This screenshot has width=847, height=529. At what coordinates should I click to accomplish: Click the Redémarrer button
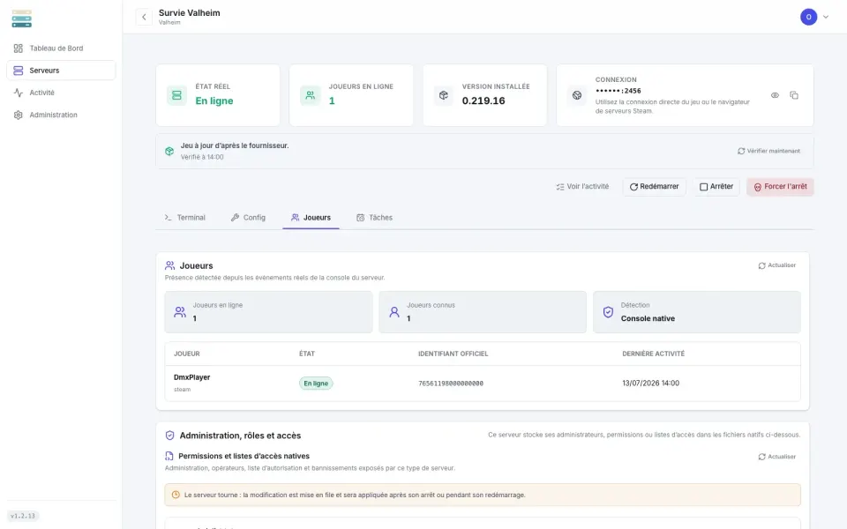(654, 187)
